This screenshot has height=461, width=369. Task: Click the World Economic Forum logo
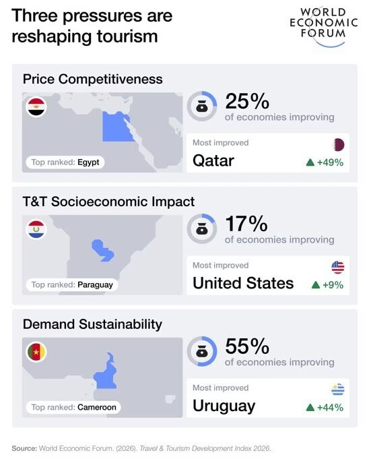[323, 26]
